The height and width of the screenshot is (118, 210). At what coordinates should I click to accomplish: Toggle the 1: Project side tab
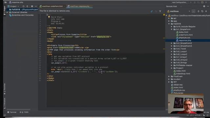[x=5, y=10]
